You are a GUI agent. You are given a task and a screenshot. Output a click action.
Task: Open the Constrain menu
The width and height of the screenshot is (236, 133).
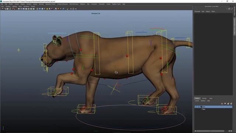coord(94,4)
